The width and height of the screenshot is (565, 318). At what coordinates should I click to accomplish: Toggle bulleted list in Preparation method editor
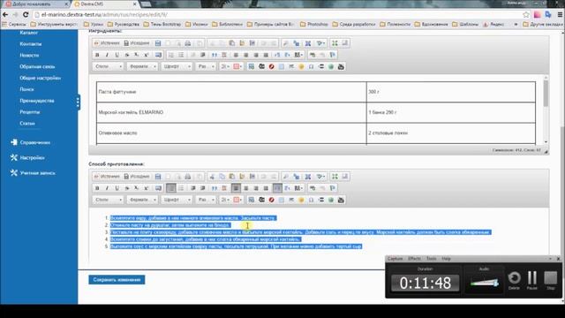(181, 188)
